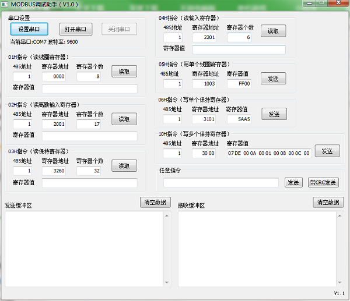Select the 04H register address field 2201
Image resolution: width=350 pixels, height=301 pixels.
(x=205, y=37)
